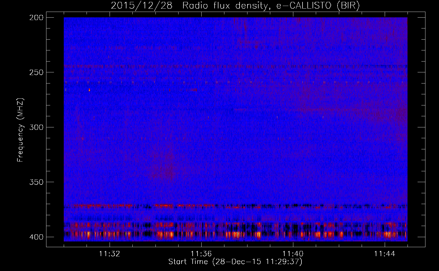Click the 400 frequency tick label
Viewport: 439px width, 271px height.
click(36, 237)
